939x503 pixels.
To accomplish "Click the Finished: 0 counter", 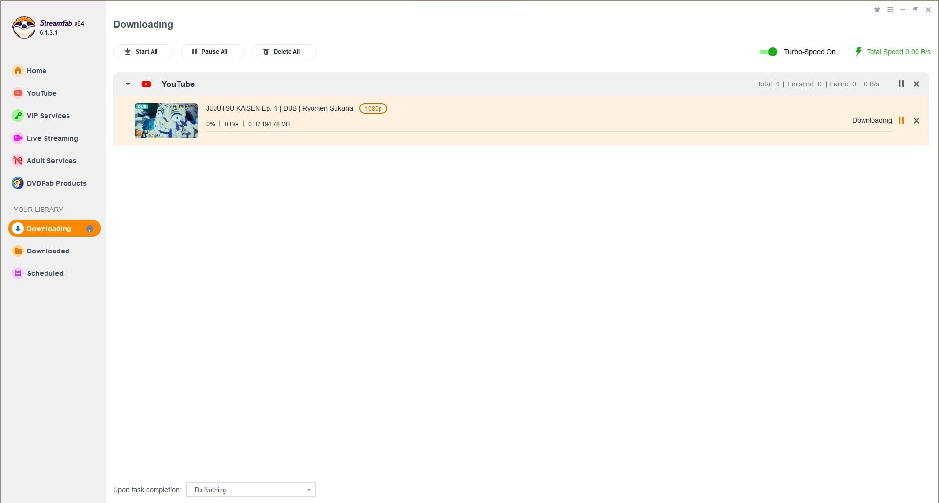I will coord(805,84).
